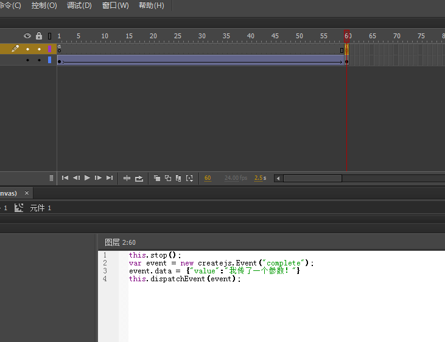The image size is (445, 342).
Task: Click the eye icon in the timeline header
Action: point(27,36)
